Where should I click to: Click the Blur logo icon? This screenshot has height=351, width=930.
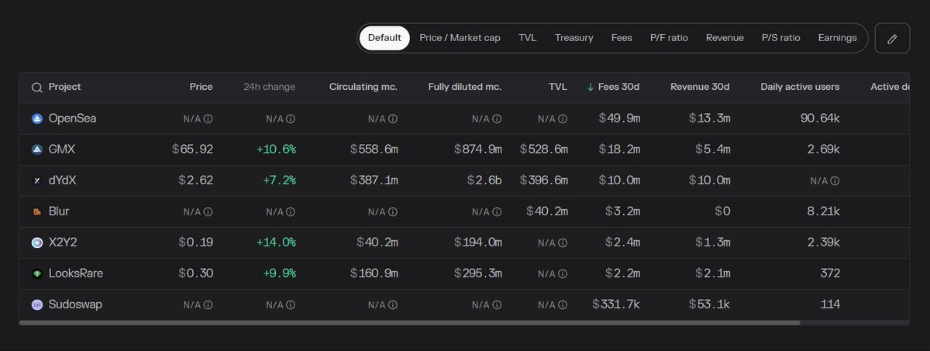[36, 212]
